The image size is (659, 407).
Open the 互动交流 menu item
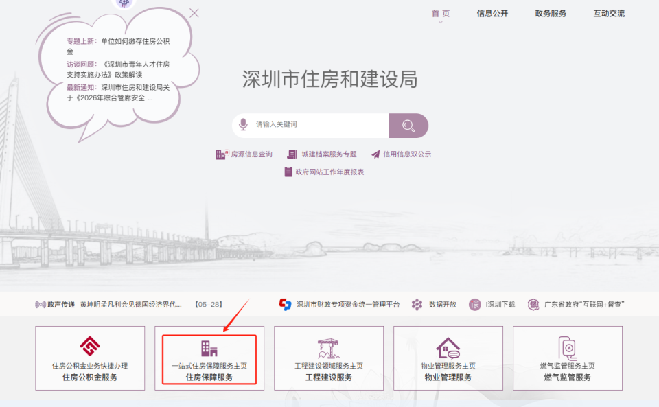pos(609,14)
